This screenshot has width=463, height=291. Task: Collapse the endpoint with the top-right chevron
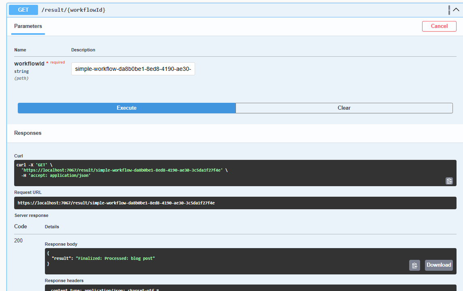456,9
